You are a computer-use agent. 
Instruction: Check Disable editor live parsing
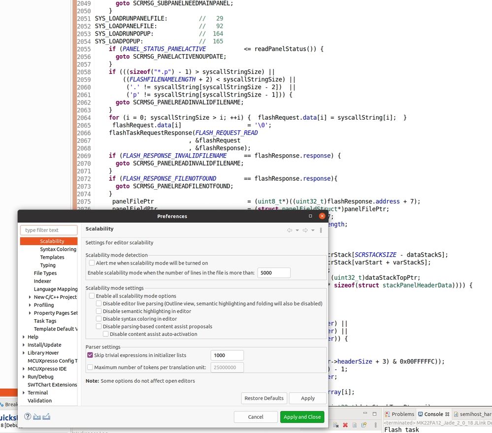pos(98,303)
